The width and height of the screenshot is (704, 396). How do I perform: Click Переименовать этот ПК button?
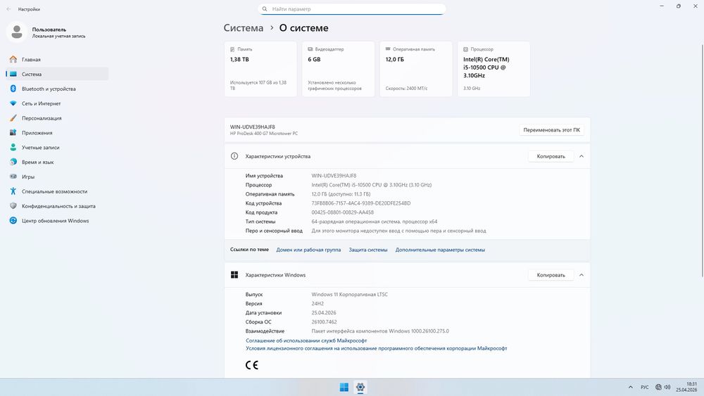click(551, 130)
